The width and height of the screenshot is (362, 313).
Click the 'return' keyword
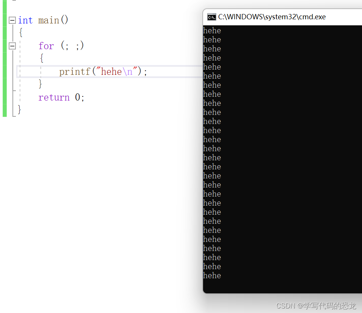pyautogui.click(x=54, y=97)
